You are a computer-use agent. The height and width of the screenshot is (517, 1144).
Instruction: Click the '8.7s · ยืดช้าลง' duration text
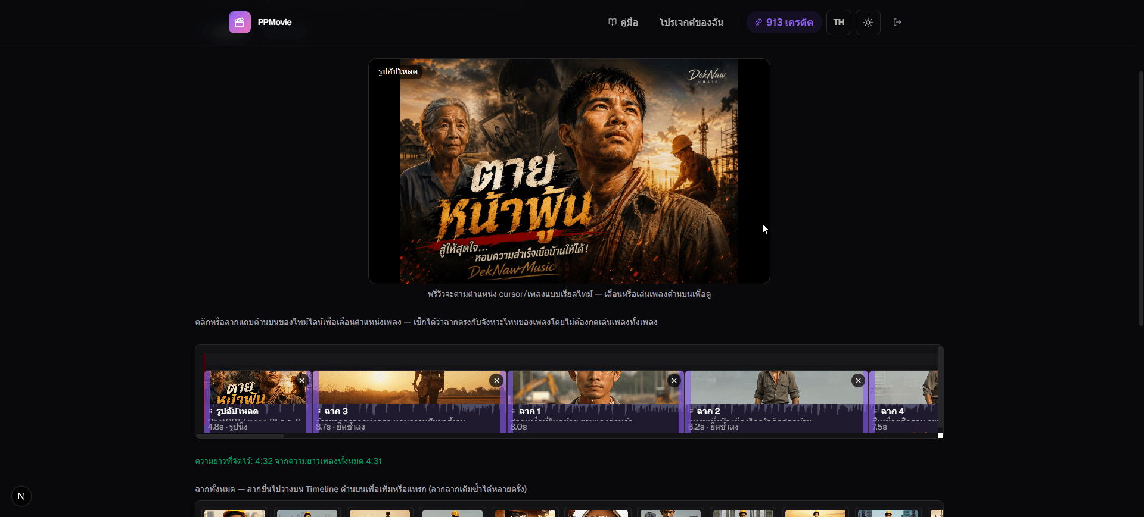340,427
